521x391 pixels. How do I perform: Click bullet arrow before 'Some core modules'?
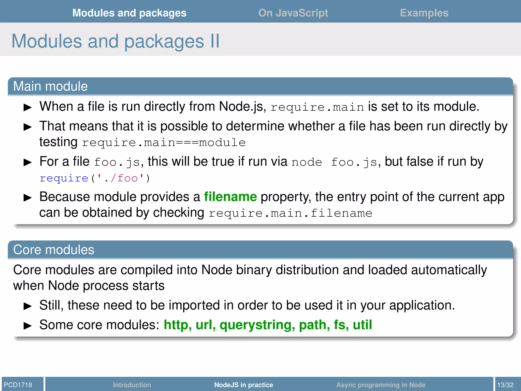[27, 325]
